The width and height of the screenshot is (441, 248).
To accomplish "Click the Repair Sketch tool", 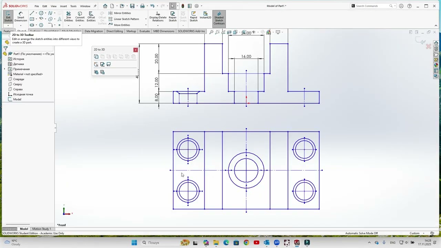I will coord(173,16).
